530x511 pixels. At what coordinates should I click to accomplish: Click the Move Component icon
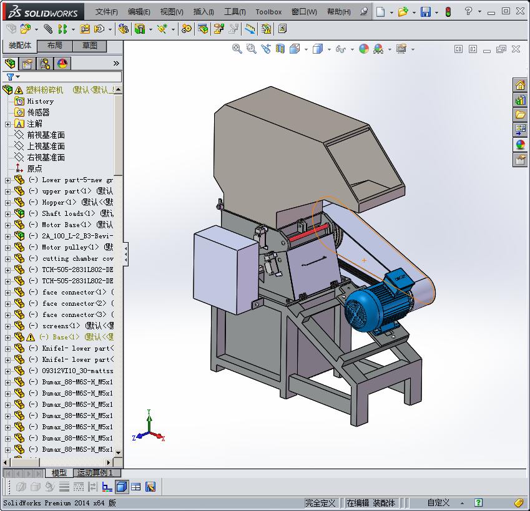99,29
